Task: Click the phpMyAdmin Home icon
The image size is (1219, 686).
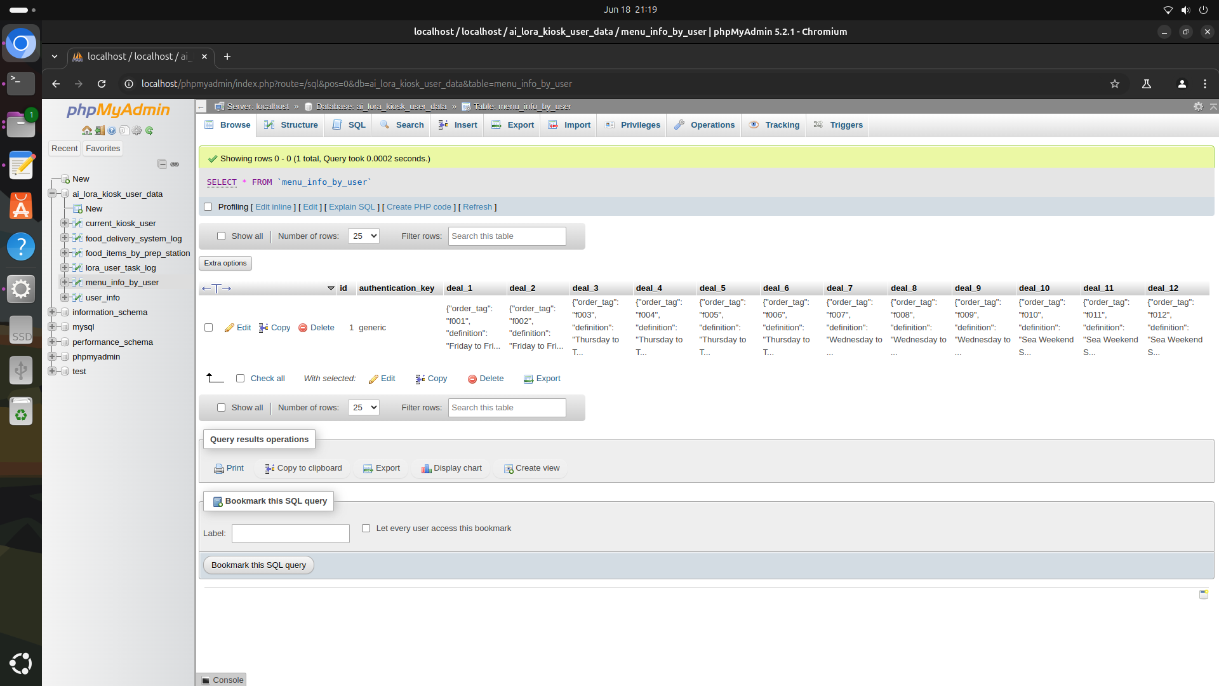Action: 87,131
